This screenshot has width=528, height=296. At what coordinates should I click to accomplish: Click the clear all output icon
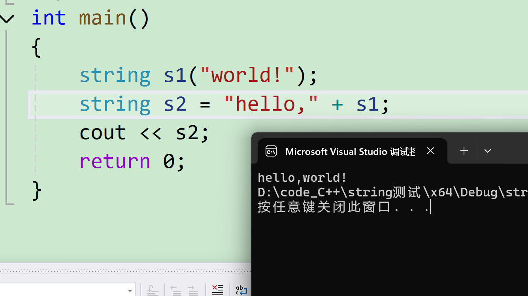pos(218,290)
